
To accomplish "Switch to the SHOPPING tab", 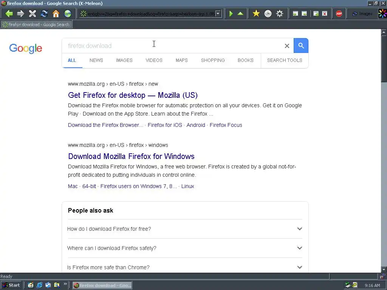I will [x=213, y=60].
